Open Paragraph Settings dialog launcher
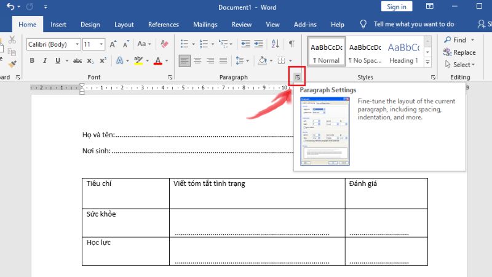 [x=298, y=77]
